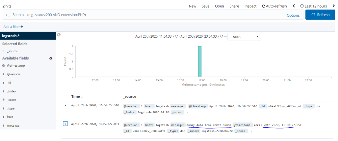Click the histogram bar near 17:00
The width and height of the screenshot is (338, 141).
point(200,61)
